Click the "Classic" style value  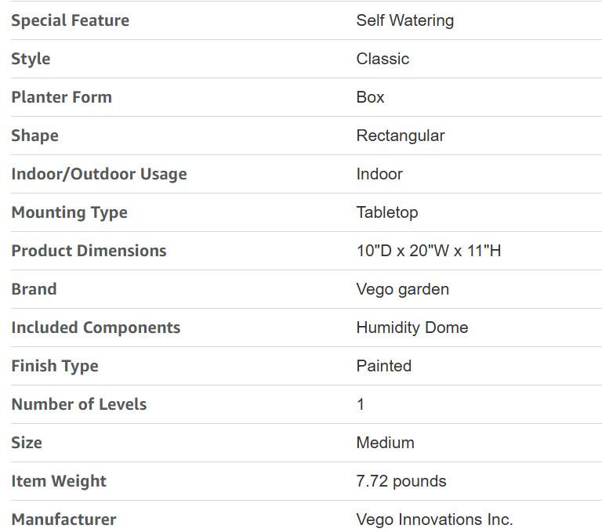click(383, 59)
